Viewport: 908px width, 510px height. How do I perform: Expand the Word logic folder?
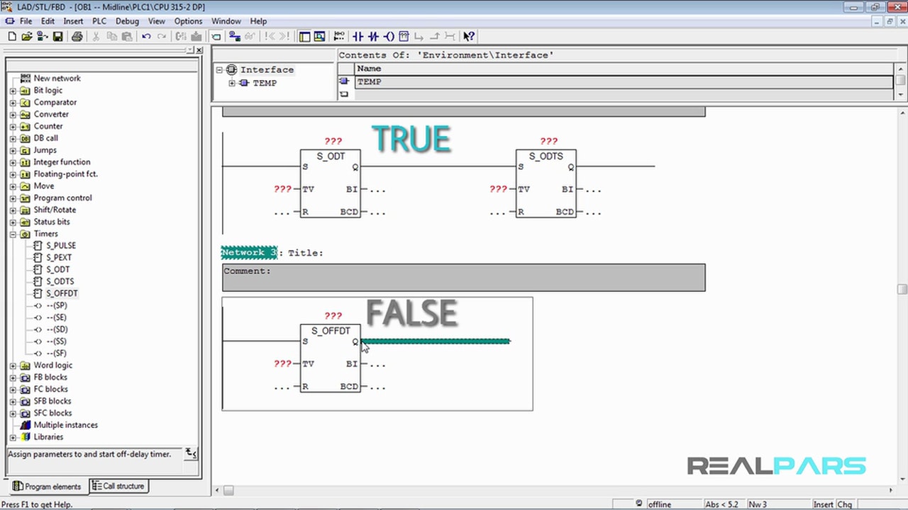[13, 365]
